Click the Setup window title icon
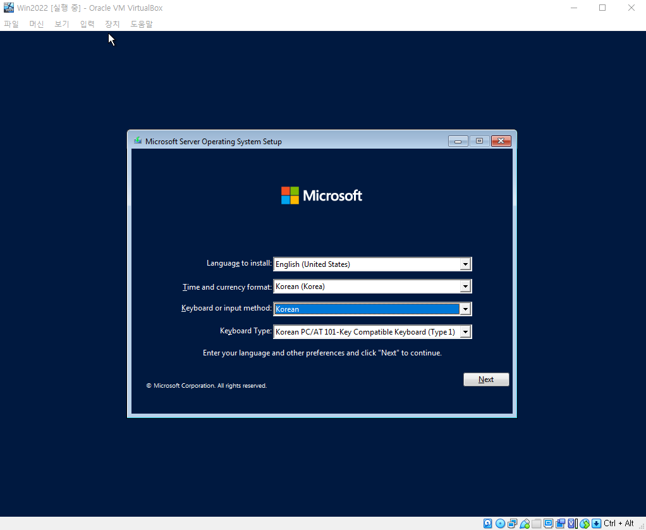The height and width of the screenshot is (530, 646). click(138, 141)
